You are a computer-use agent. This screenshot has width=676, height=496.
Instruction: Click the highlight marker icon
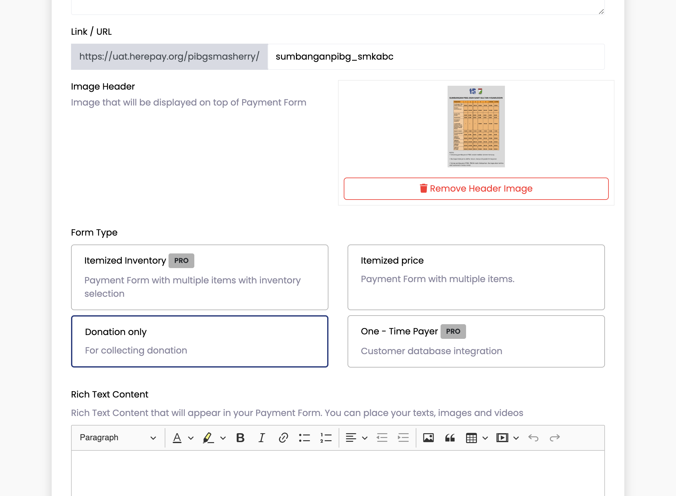(x=208, y=438)
